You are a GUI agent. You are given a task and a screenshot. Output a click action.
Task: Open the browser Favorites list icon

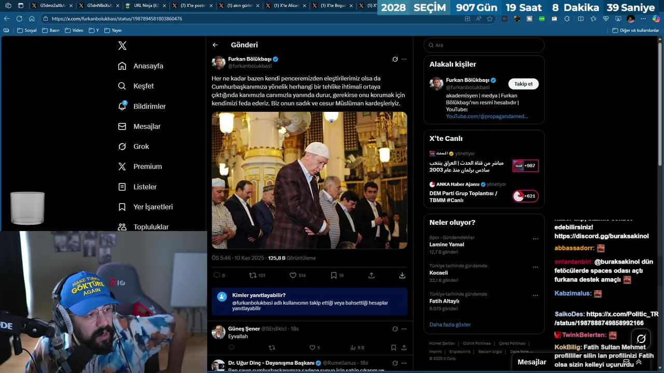coord(593,19)
